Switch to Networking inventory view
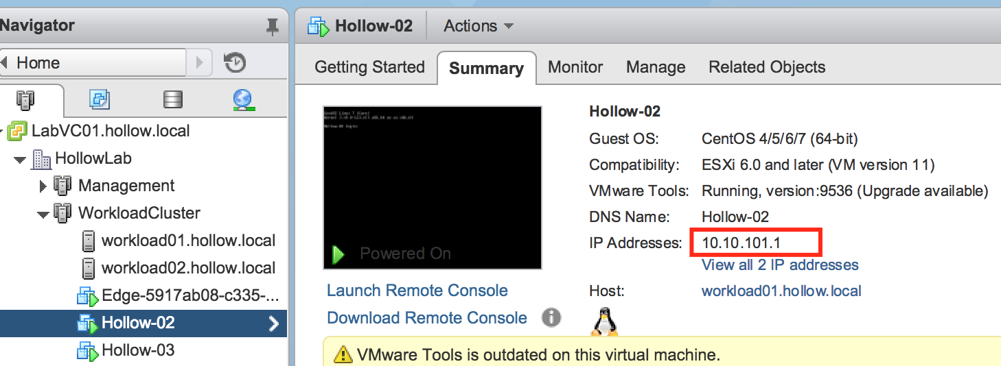Screen dimensions: 1001x366 (243, 100)
